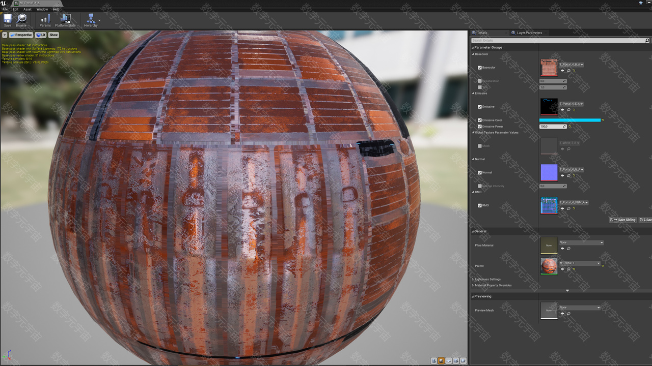Switch to the Layer Parameters tab
The height and width of the screenshot is (366, 652).
[529, 33]
